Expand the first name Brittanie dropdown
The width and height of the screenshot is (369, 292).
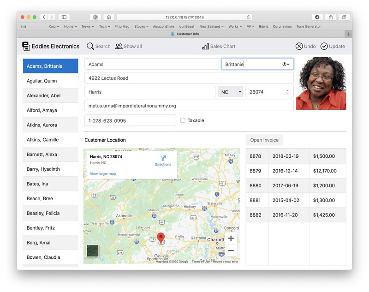(286, 64)
